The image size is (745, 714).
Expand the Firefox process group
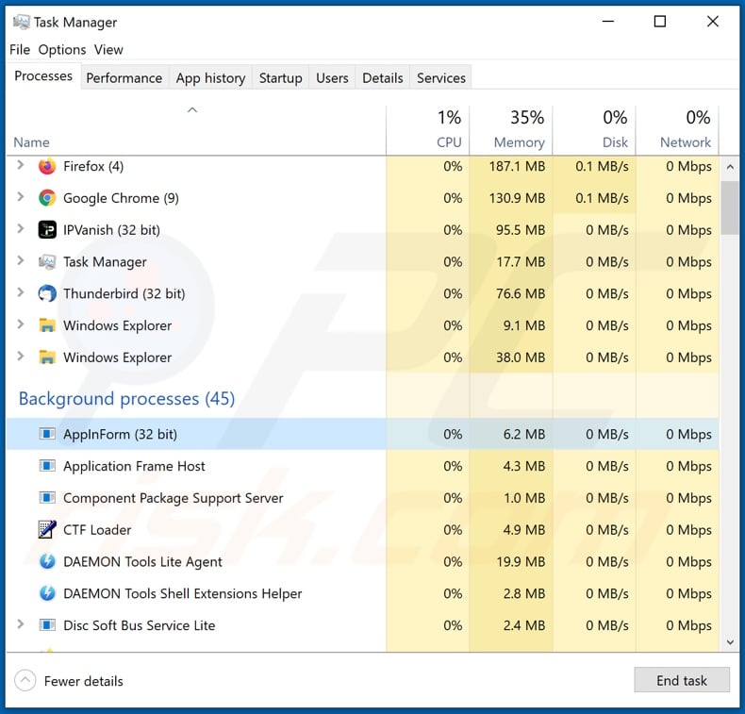21,166
